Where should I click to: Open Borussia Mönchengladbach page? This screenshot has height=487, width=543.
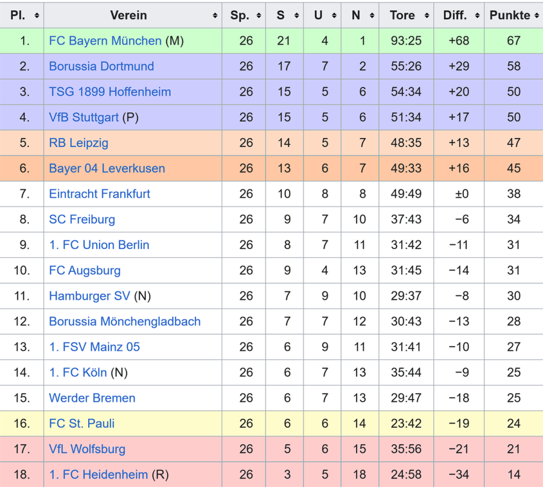125,322
